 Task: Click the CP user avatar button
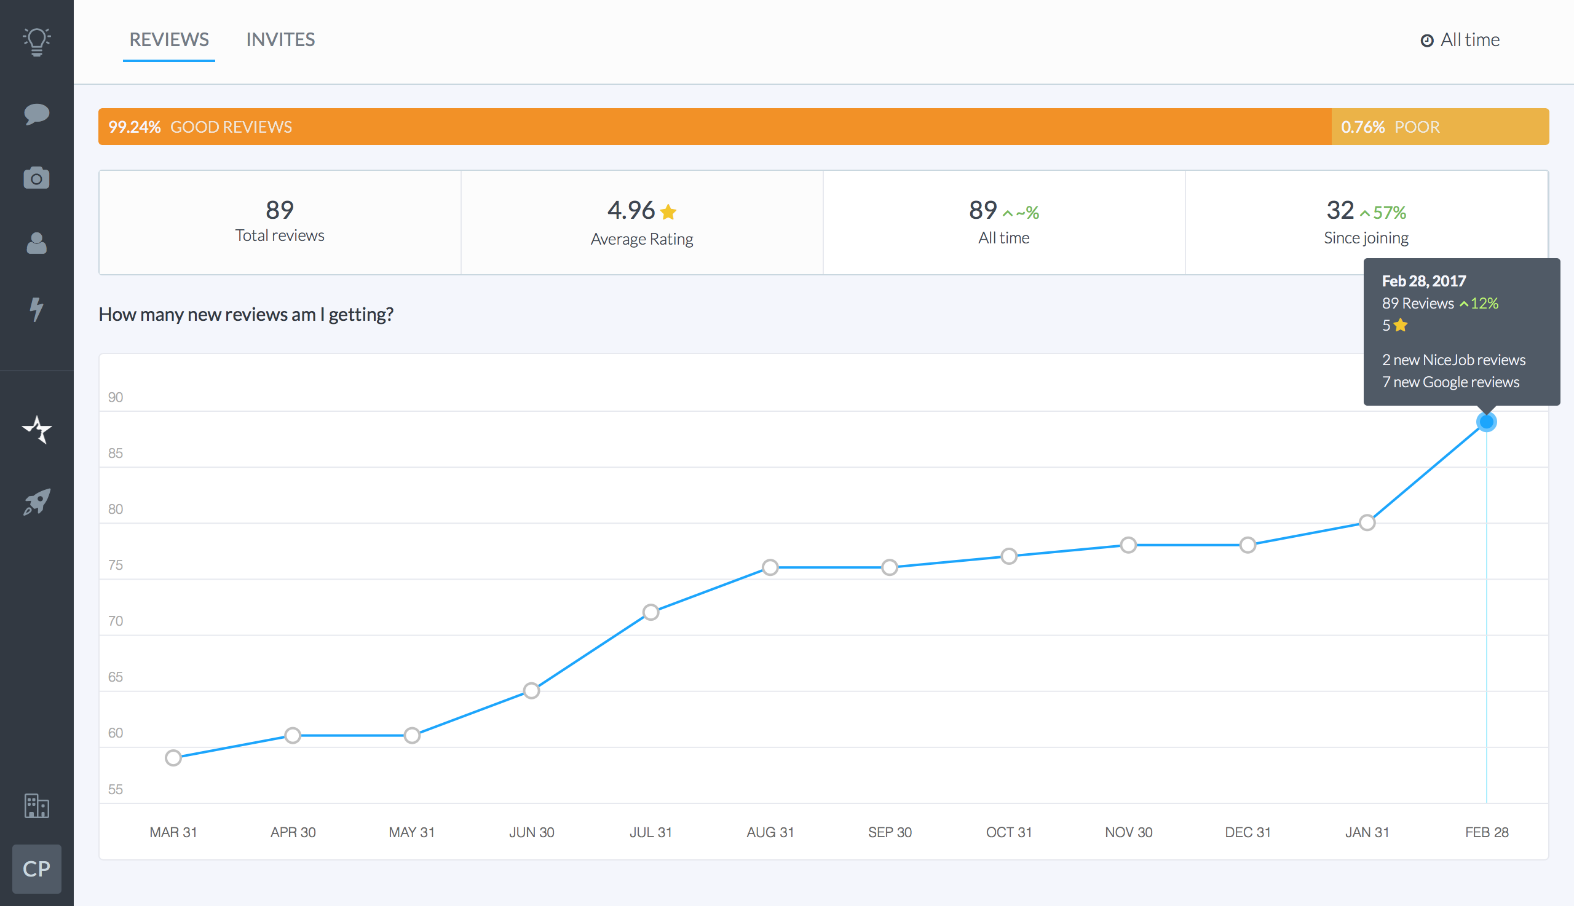pos(37,869)
